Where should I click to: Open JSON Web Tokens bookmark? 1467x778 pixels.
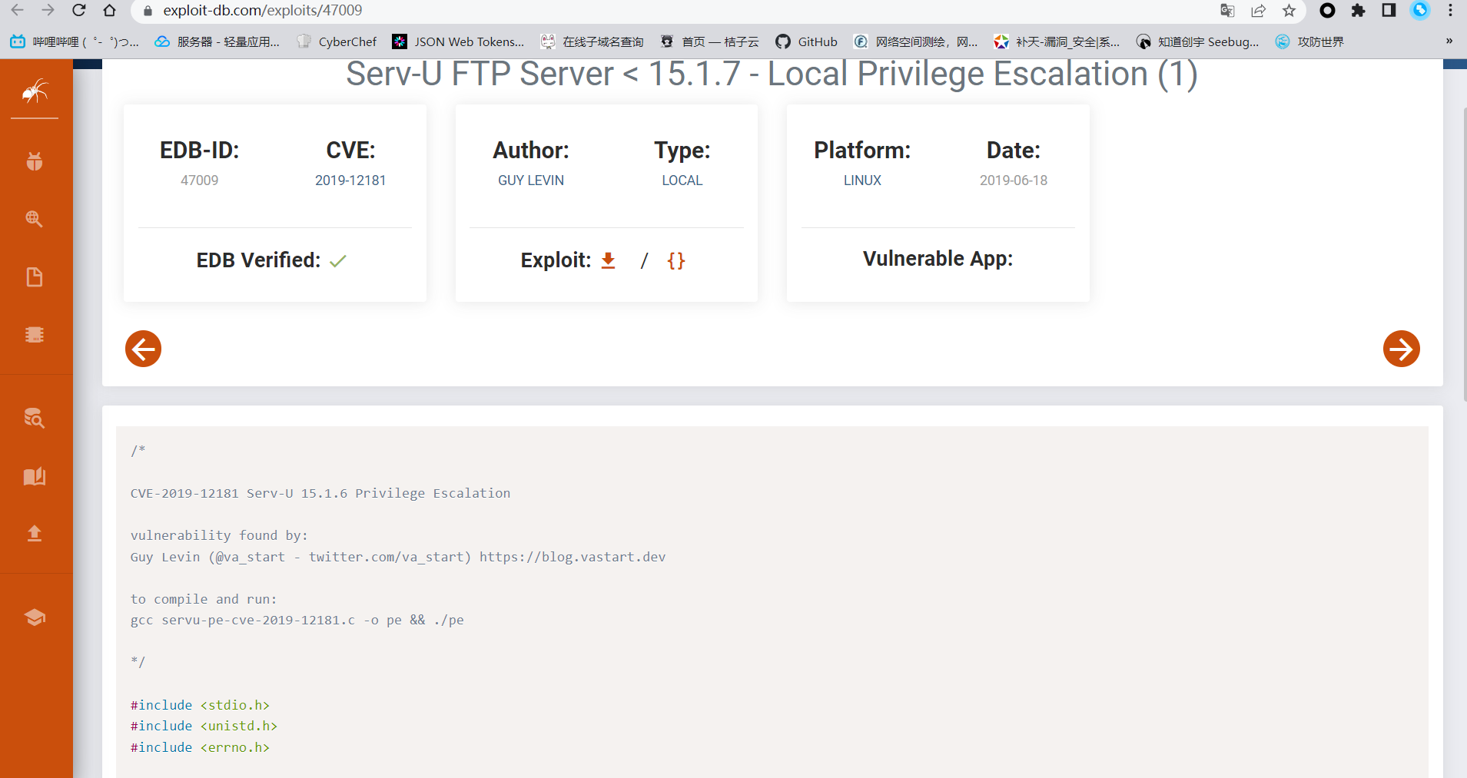pos(458,41)
